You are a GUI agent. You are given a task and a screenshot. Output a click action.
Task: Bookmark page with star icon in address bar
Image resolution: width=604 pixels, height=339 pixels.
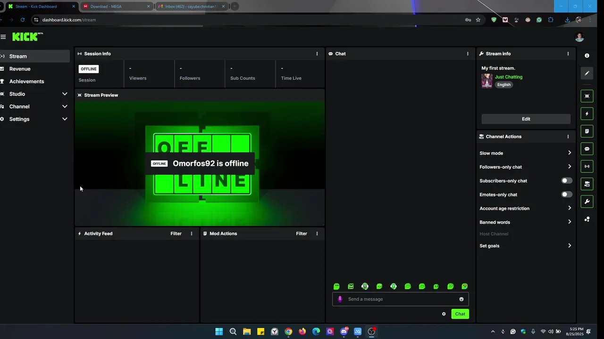pyautogui.click(x=478, y=20)
